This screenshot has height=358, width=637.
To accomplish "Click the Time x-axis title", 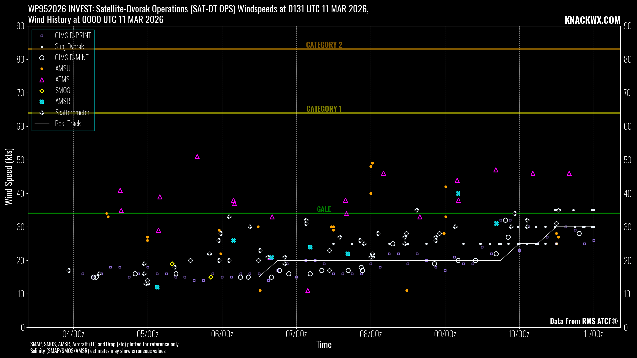I will click(x=324, y=345).
